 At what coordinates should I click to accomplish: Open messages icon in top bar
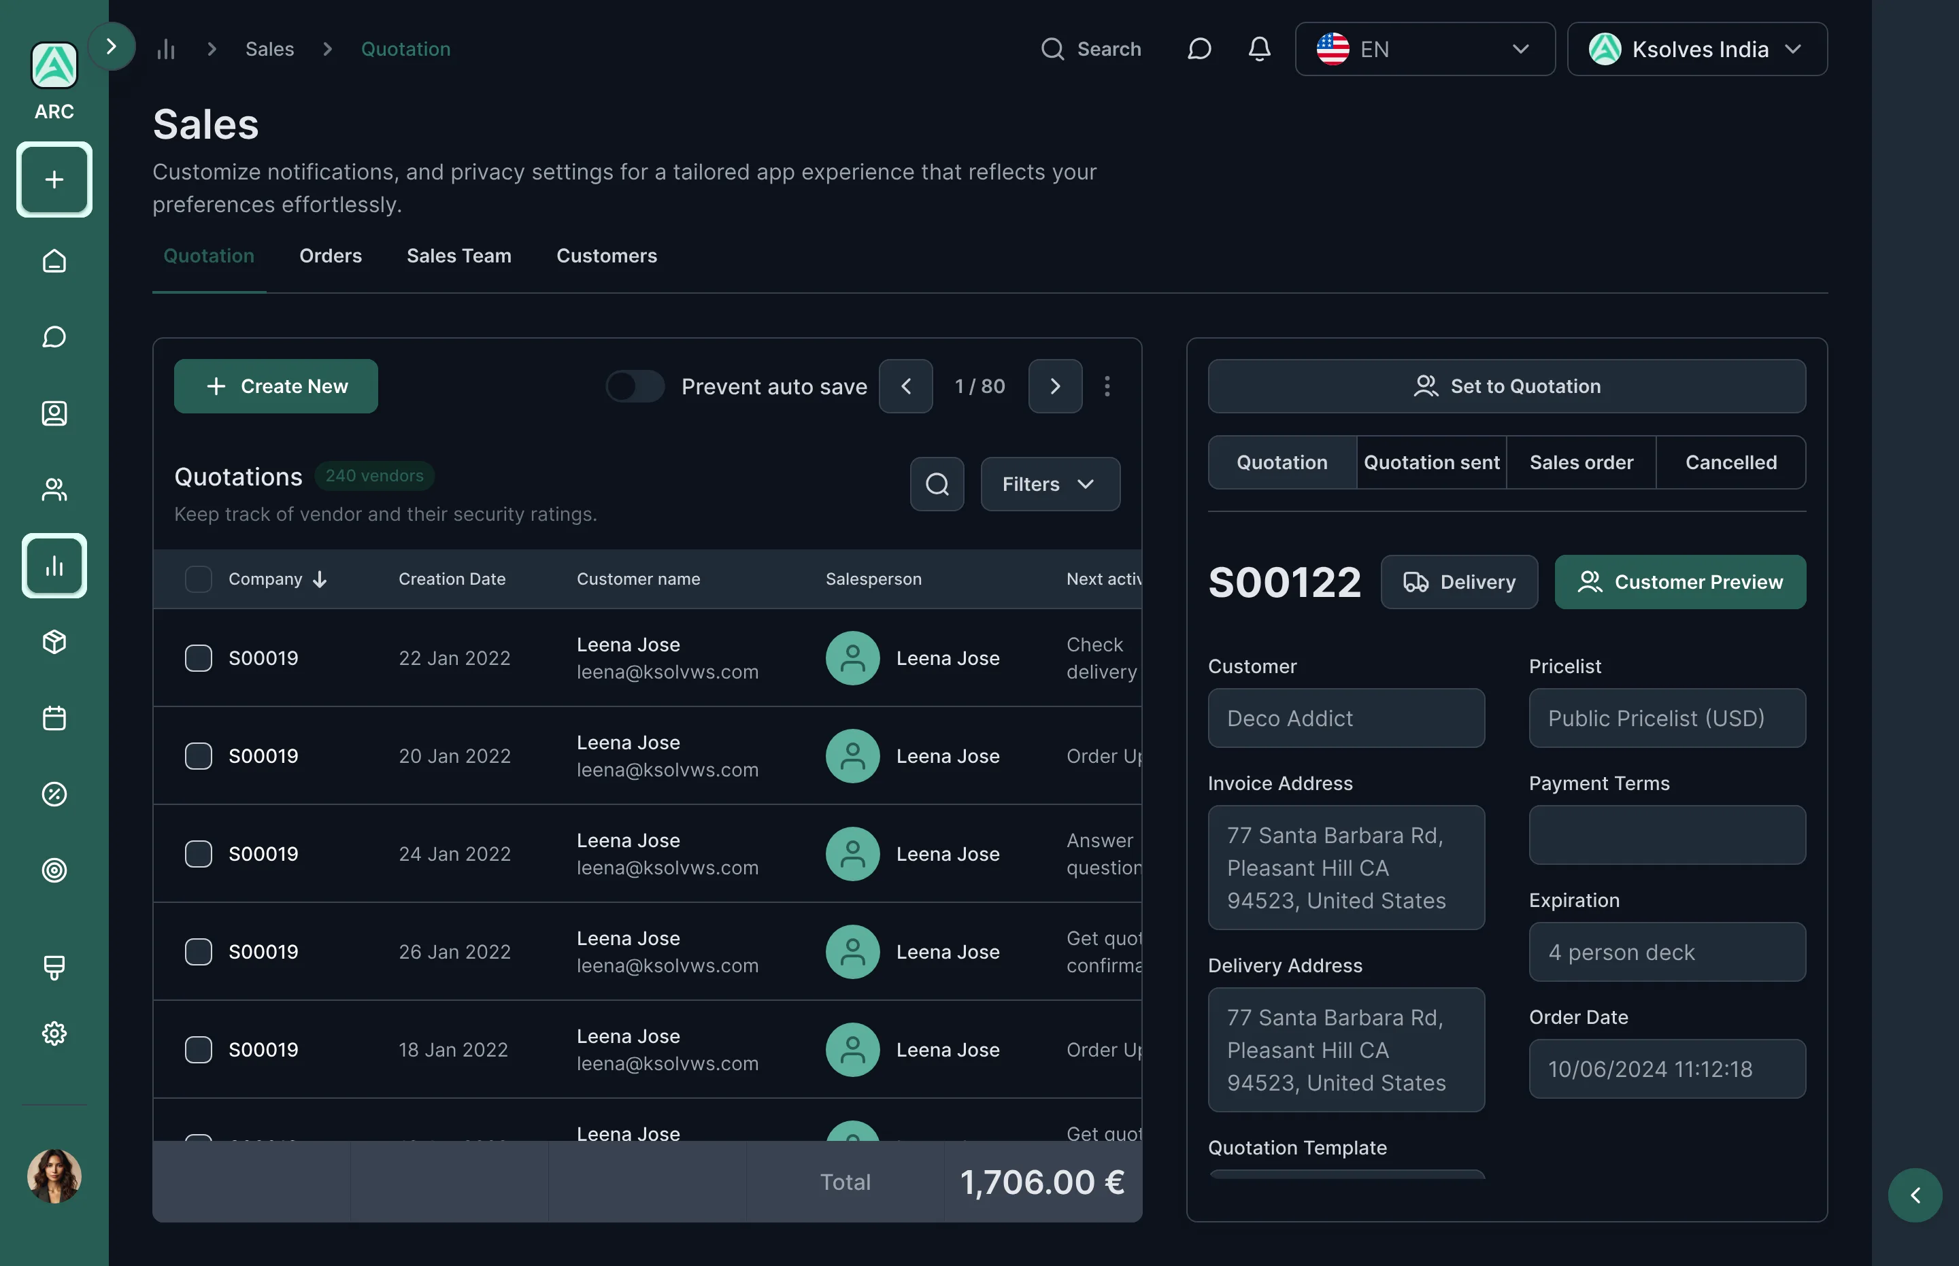[1199, 50]
